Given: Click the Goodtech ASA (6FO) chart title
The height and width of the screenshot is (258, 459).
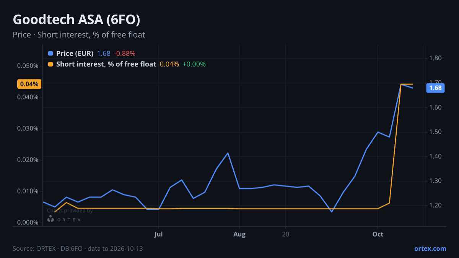Looking at the screenshot, I should click(x=76, y=19).
